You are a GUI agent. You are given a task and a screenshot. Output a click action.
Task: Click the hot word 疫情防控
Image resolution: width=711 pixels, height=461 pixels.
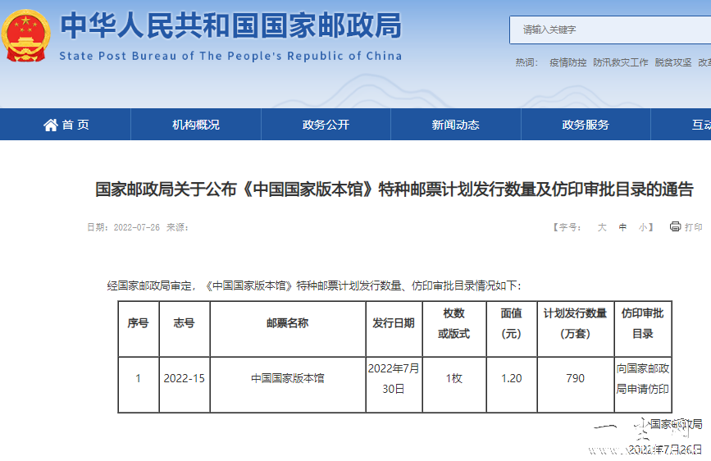pyautogui.click(x=567, y=62)
